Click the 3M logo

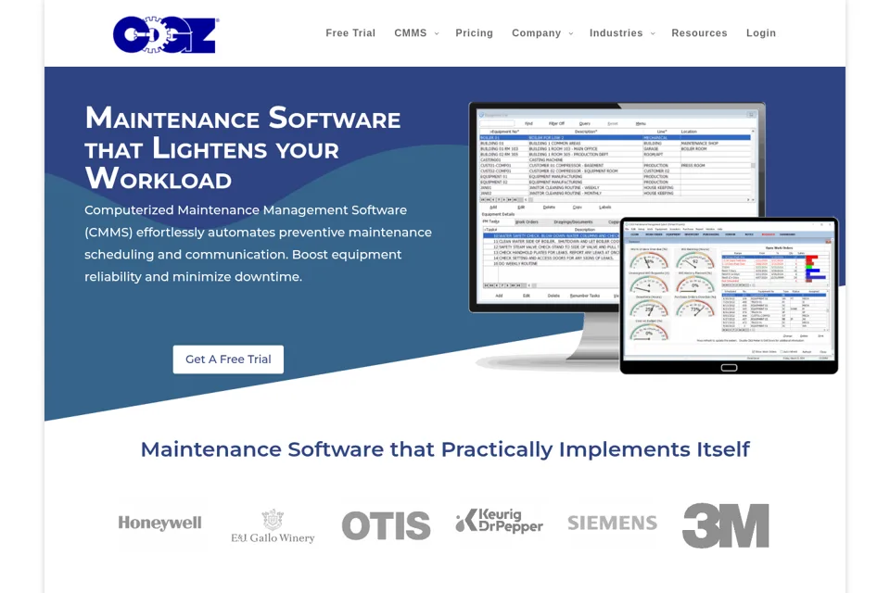coord(725,525)
